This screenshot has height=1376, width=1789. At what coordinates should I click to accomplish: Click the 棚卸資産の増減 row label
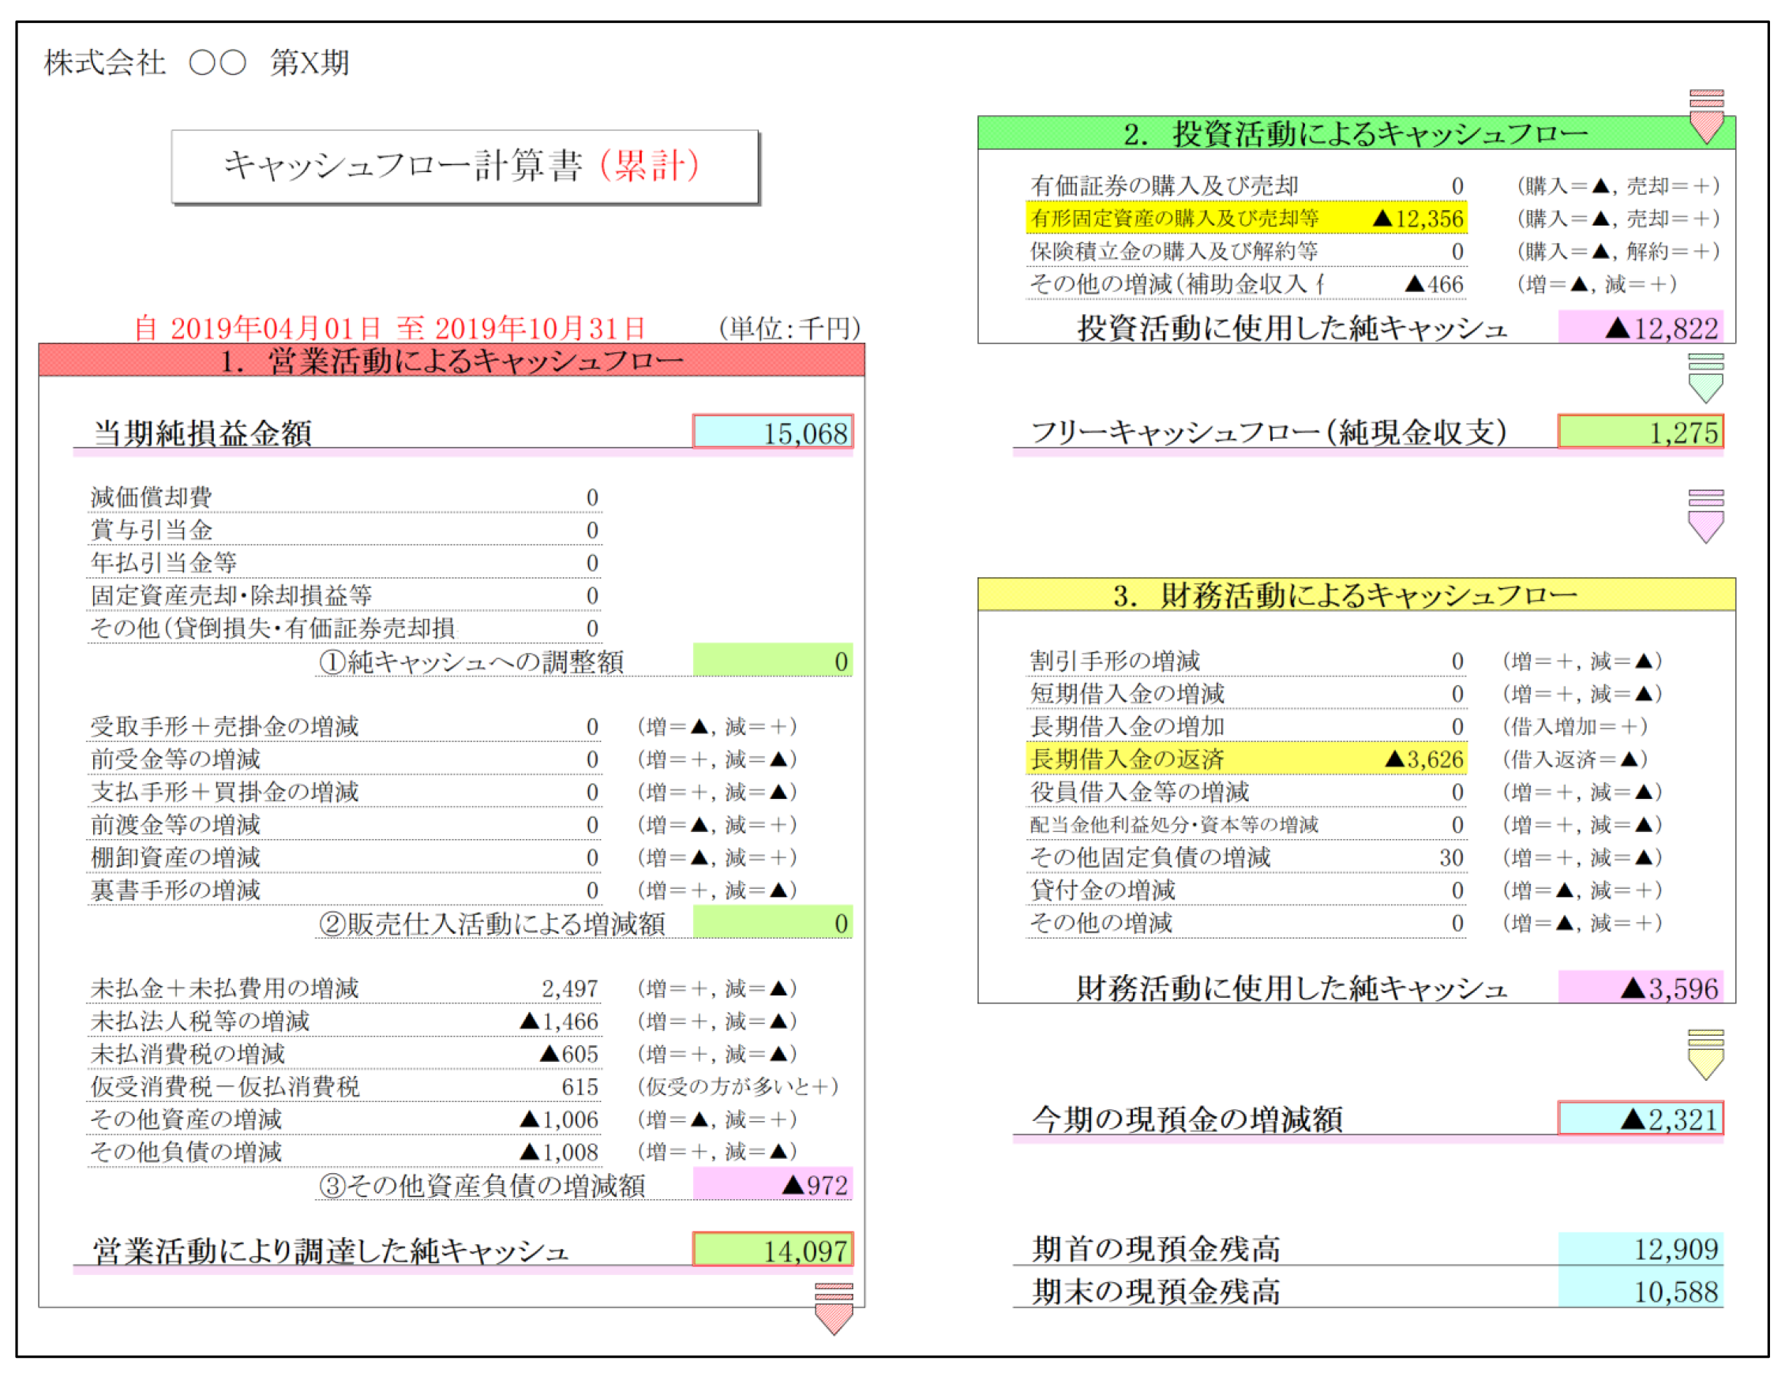click(175, 857)
